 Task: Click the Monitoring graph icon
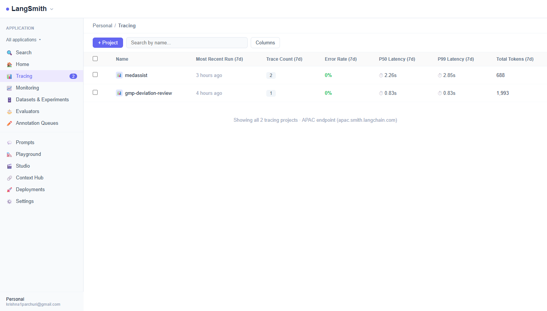point(9,88)
